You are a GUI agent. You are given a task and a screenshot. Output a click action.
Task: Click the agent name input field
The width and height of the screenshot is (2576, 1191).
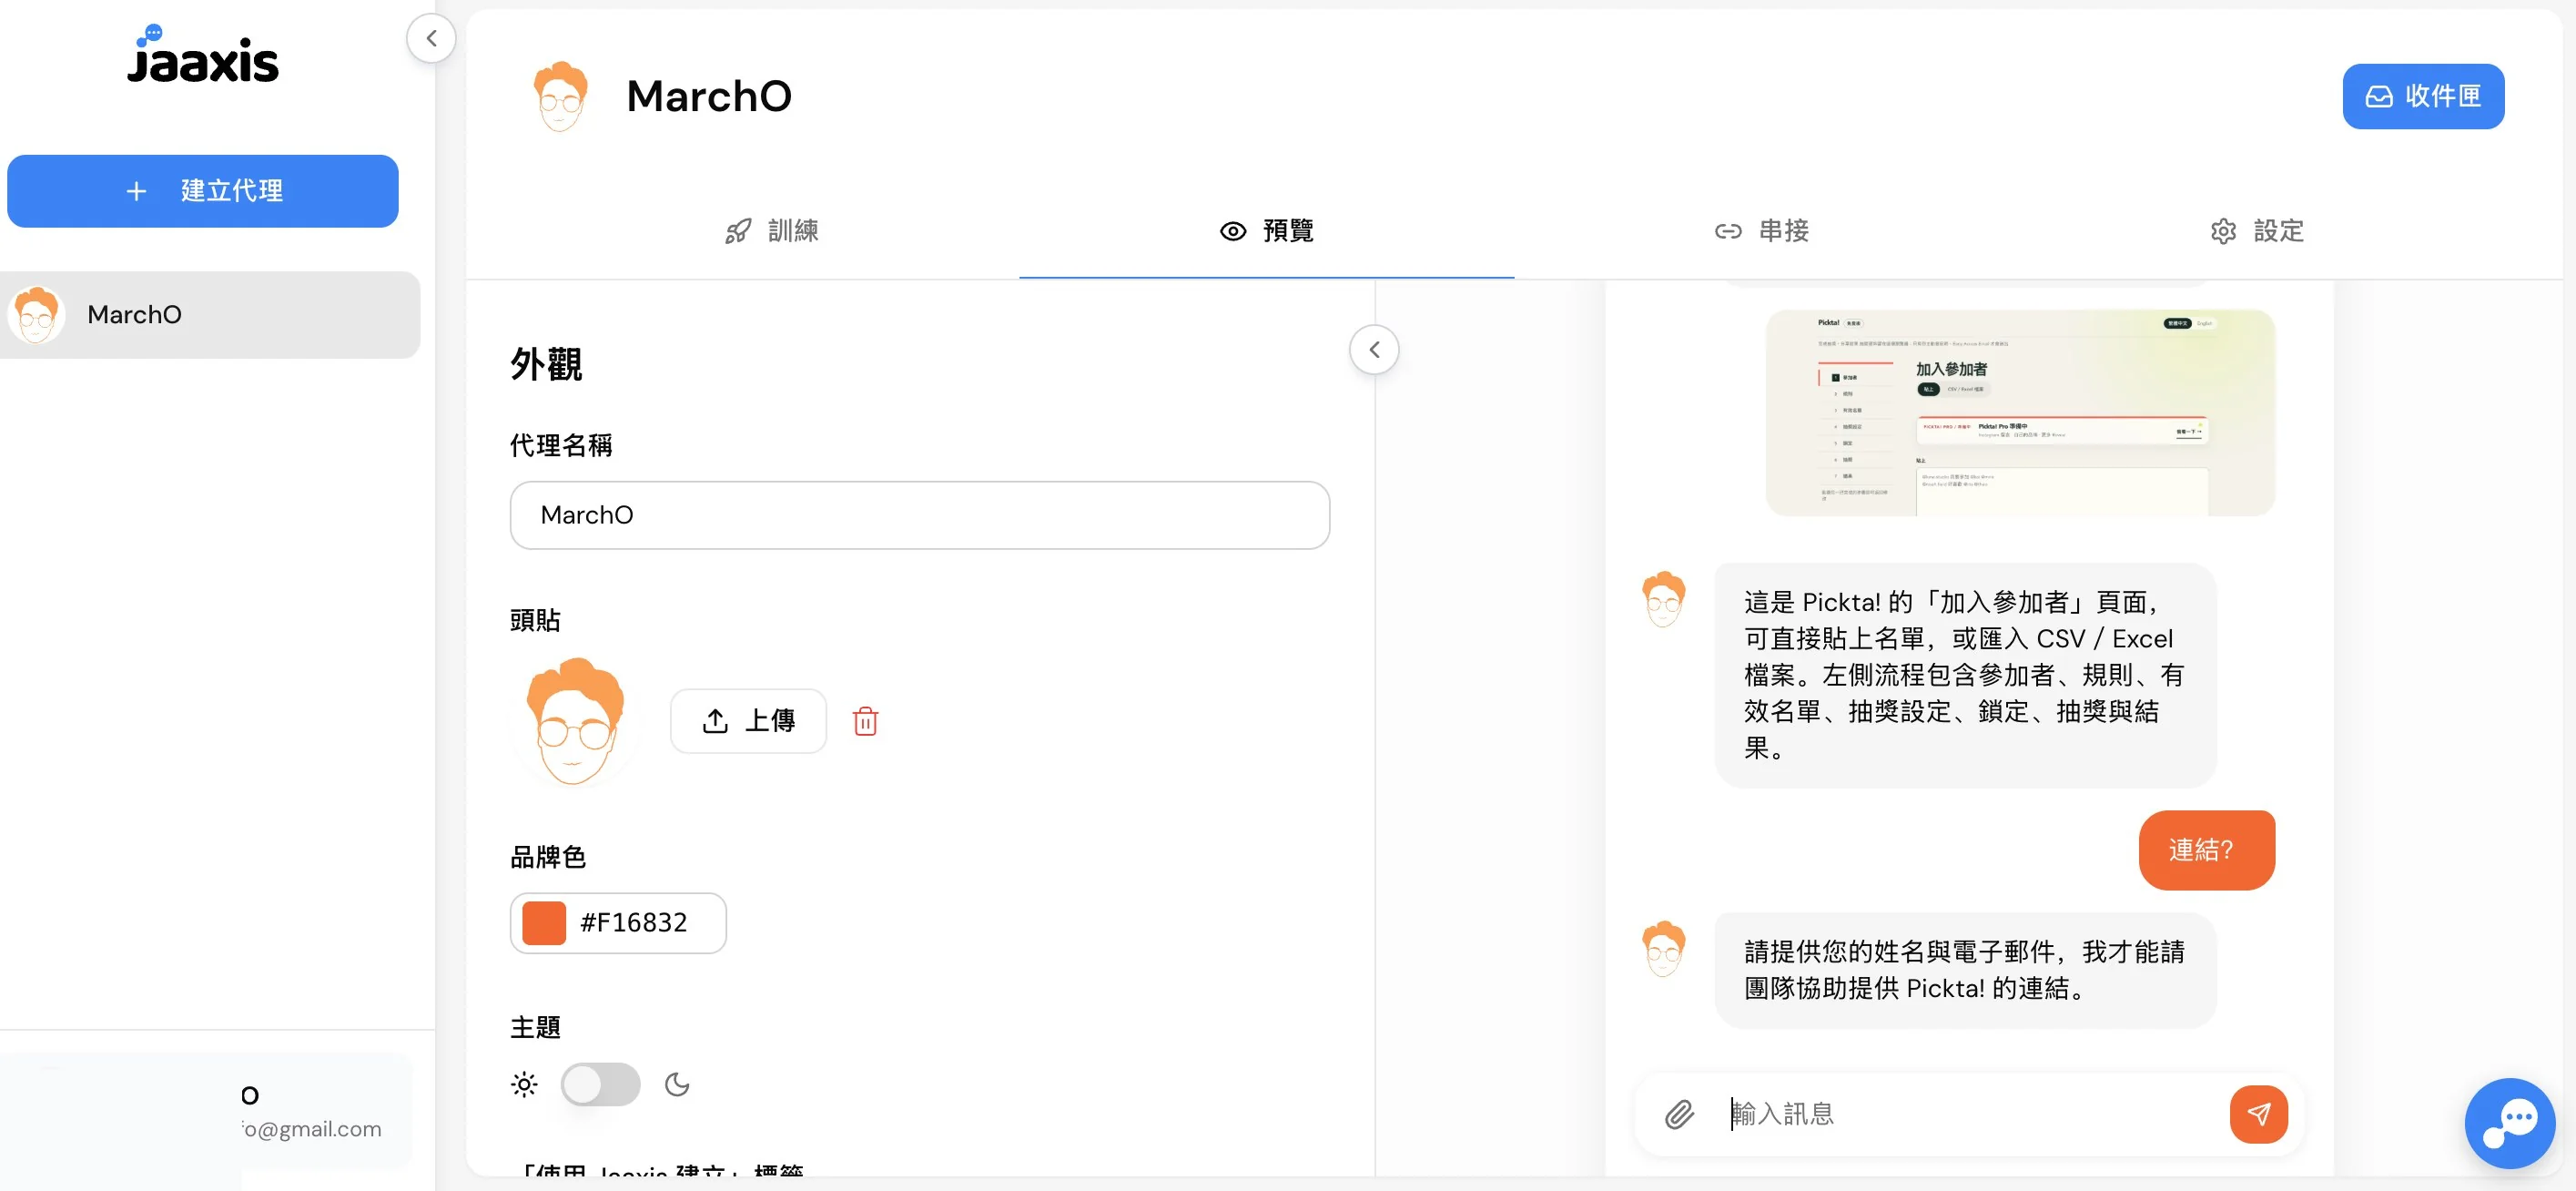tap(920, 515)
